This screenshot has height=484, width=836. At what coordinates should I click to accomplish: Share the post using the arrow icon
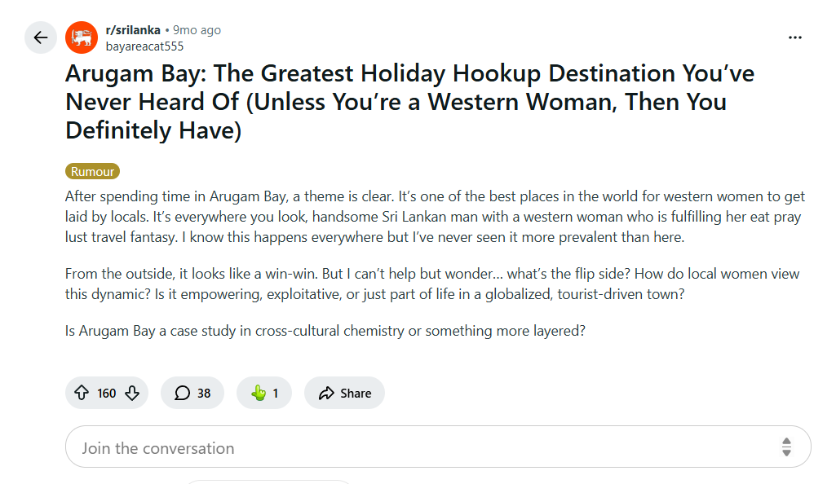326,393
